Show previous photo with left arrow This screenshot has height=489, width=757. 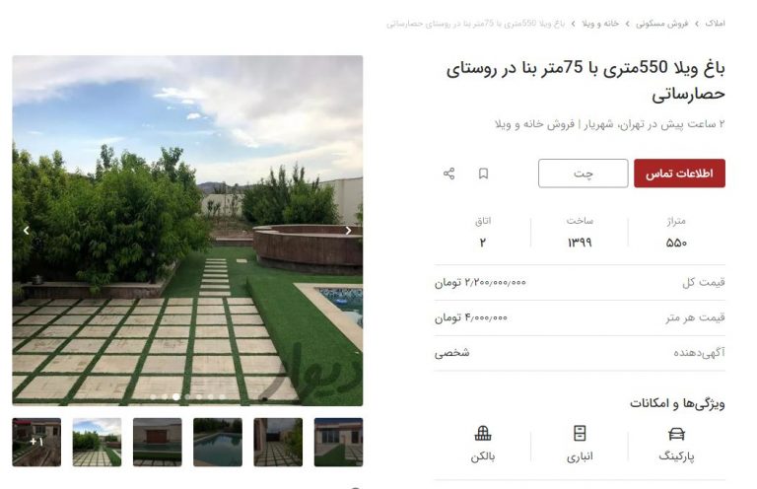(x=27, y=231)
